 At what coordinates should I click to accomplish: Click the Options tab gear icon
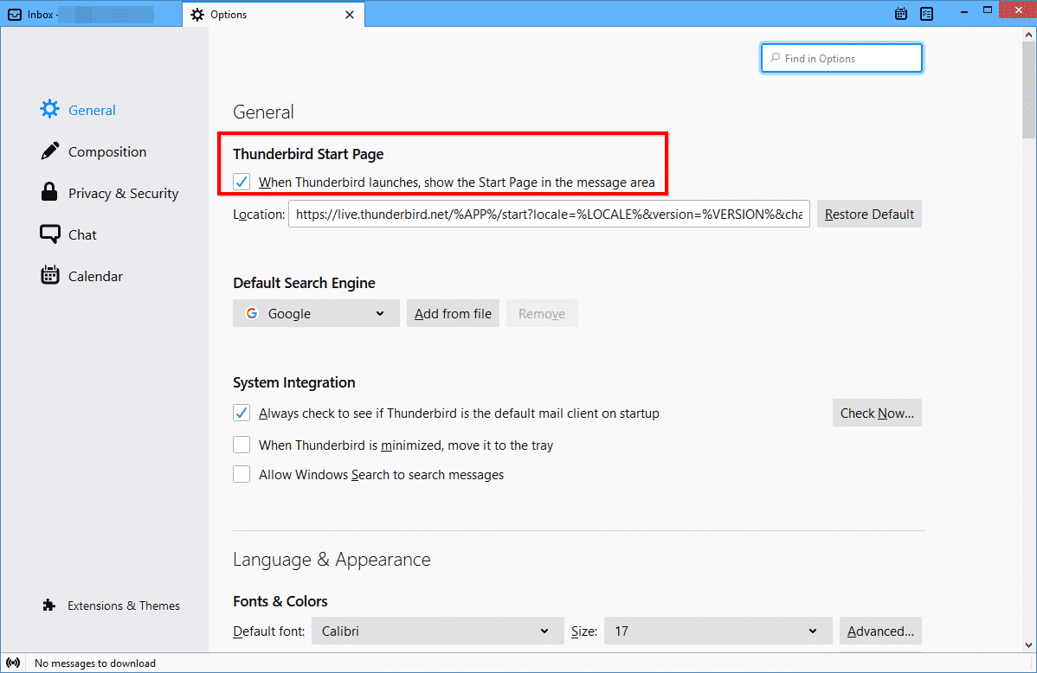coord(197,15)
